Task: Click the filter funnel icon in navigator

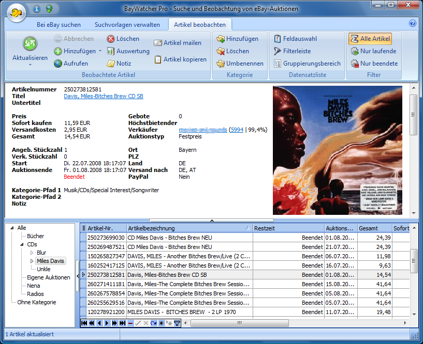Action: 177,323
